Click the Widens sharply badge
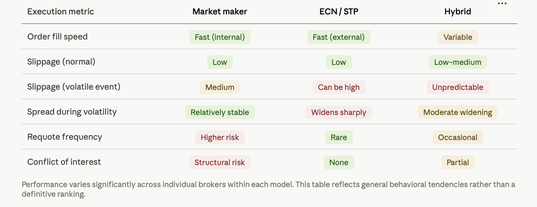This screenshot has width=537, height=207. pyautogui.click(x=339, y=112)
